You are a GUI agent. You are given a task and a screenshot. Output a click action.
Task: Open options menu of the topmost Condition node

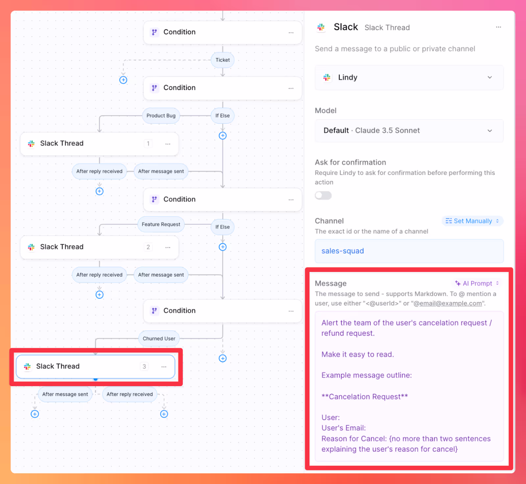(291, 33)
